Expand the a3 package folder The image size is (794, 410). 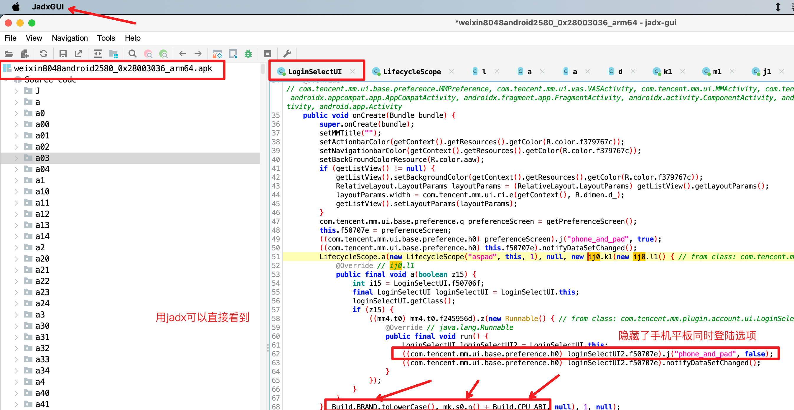(16, 315)
